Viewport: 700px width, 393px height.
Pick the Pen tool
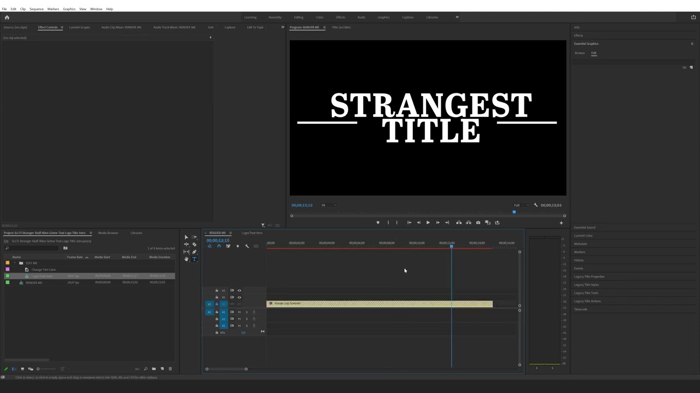194,252
